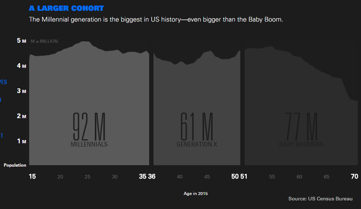The width and height of the screenshot is (361, 209).
Task: Select the 92 M Millennials figure
Action: (89, 126)
